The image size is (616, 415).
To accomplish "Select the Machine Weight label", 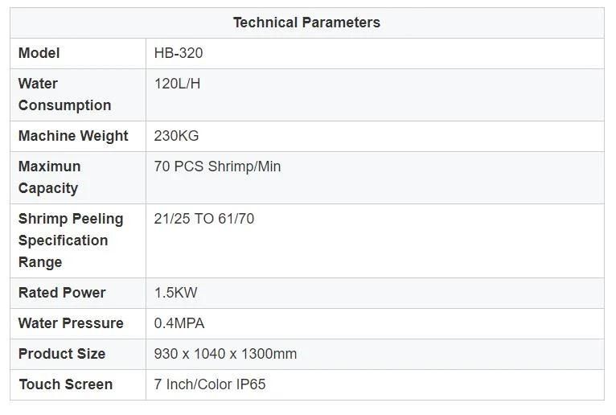I will (x=73, y=136).
